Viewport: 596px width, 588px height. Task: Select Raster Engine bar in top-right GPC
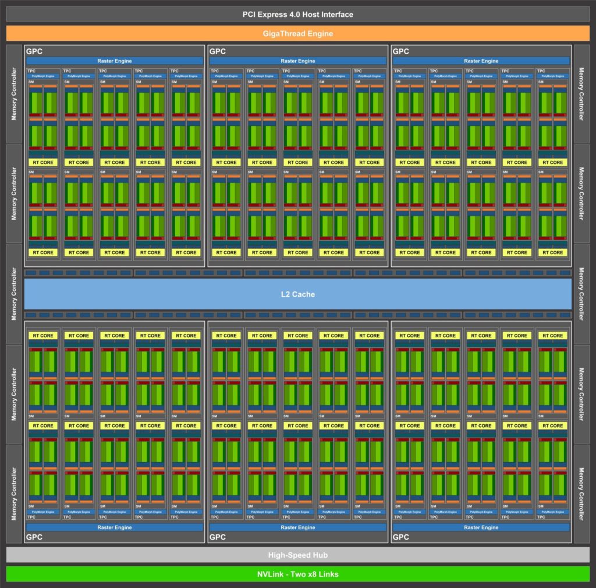481,61
